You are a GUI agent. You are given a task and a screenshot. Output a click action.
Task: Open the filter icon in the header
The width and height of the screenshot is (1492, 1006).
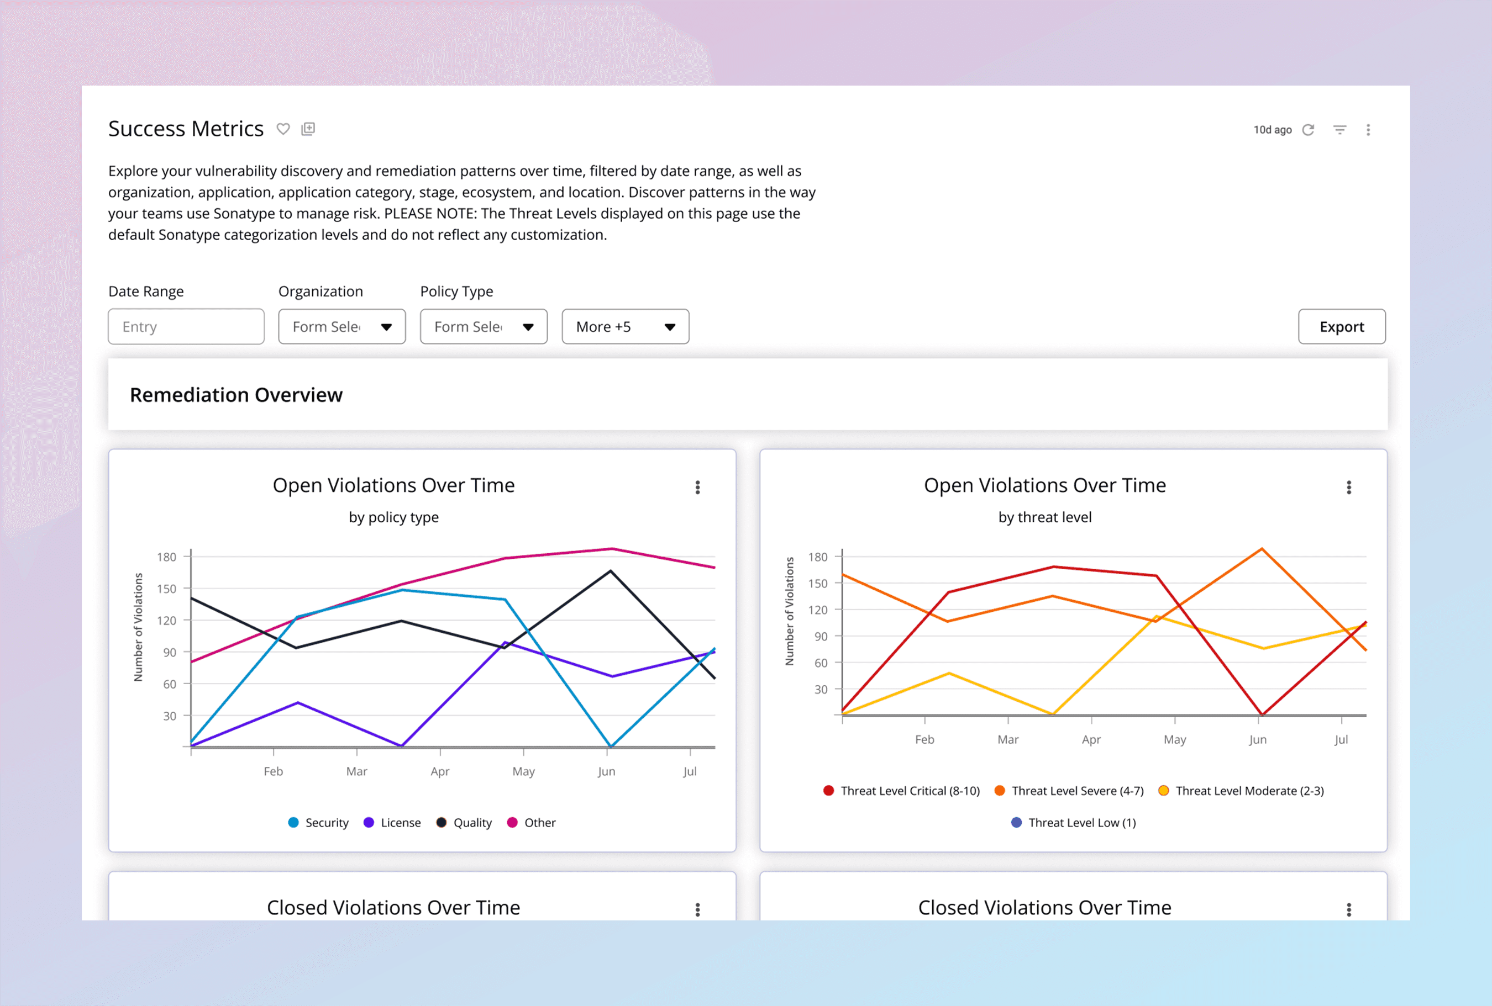(x=1340, y=130)
